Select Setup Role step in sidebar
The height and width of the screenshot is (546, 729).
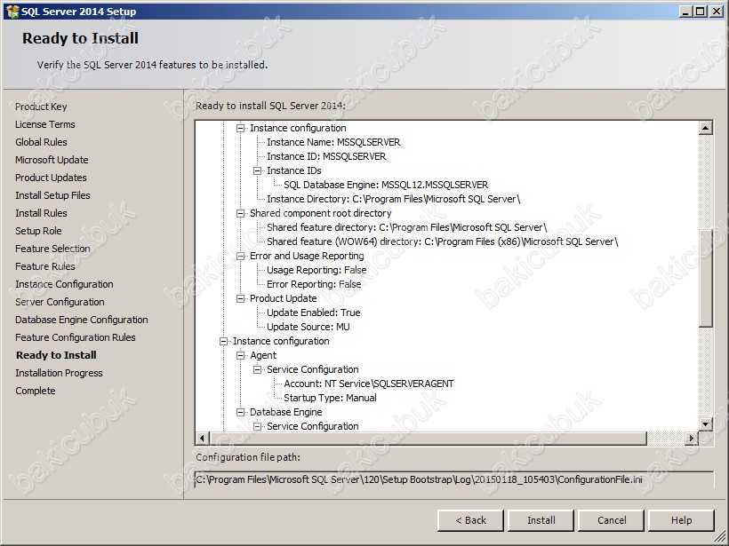[x=38, y=231]
